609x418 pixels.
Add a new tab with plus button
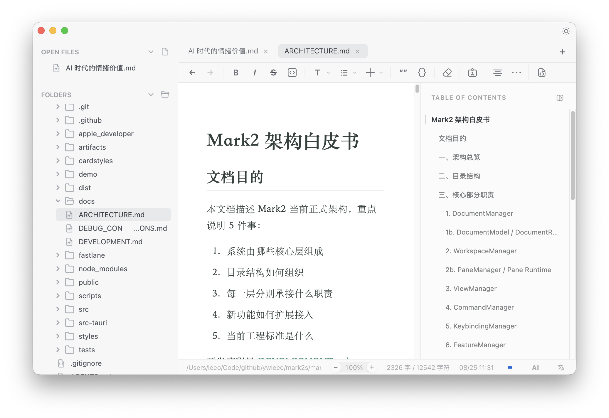[563, 52]
